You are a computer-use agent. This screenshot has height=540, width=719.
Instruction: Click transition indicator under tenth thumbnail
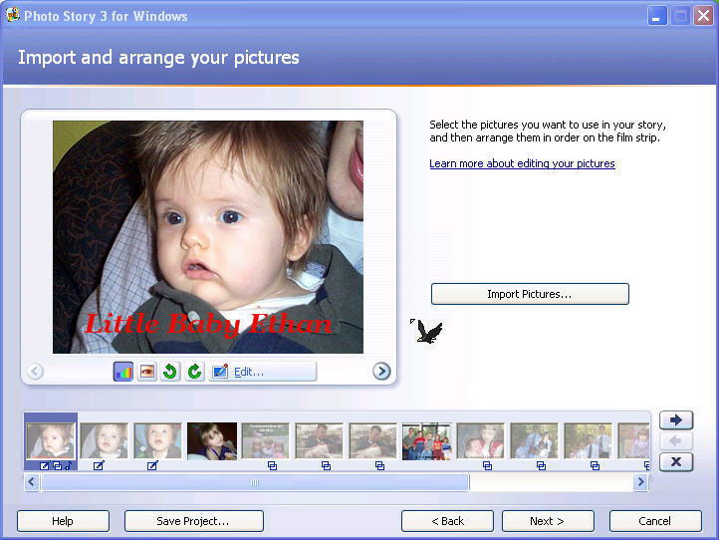[x=541, y=466]
